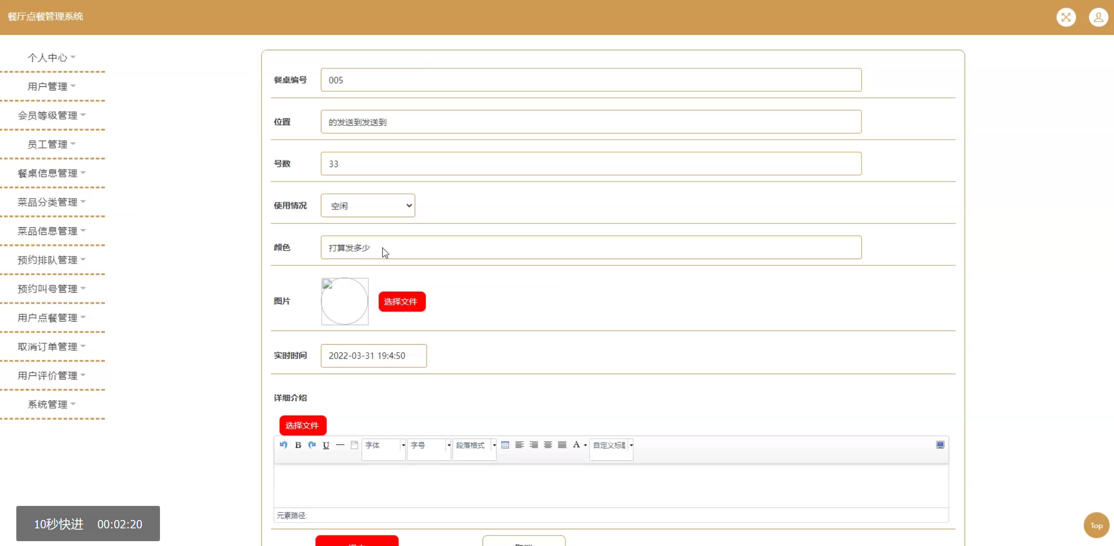Open the user profile icon in header
Image resolution: width=1114 pixels, height=546 pixels.
click(x=1098, y=18)
